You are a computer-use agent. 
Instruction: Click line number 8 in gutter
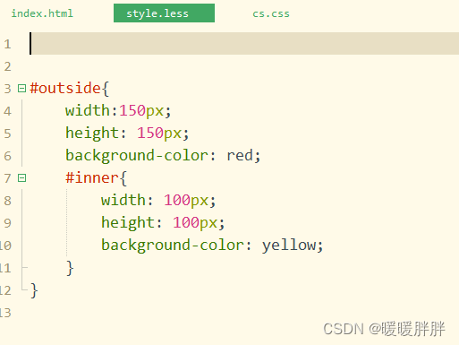click(x=8, y=201)
